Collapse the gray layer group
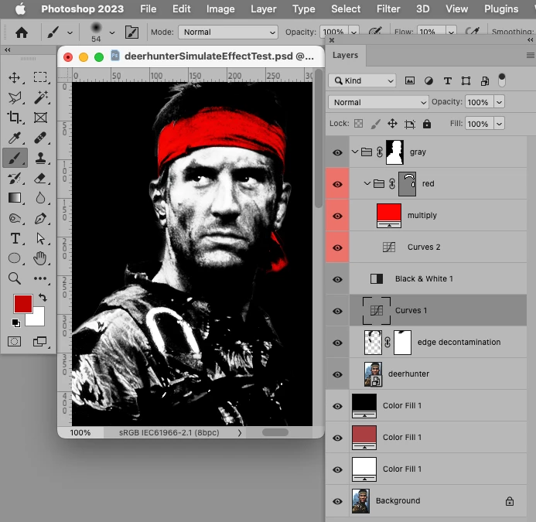Screen dimensions: 536x522 [355, 151]
